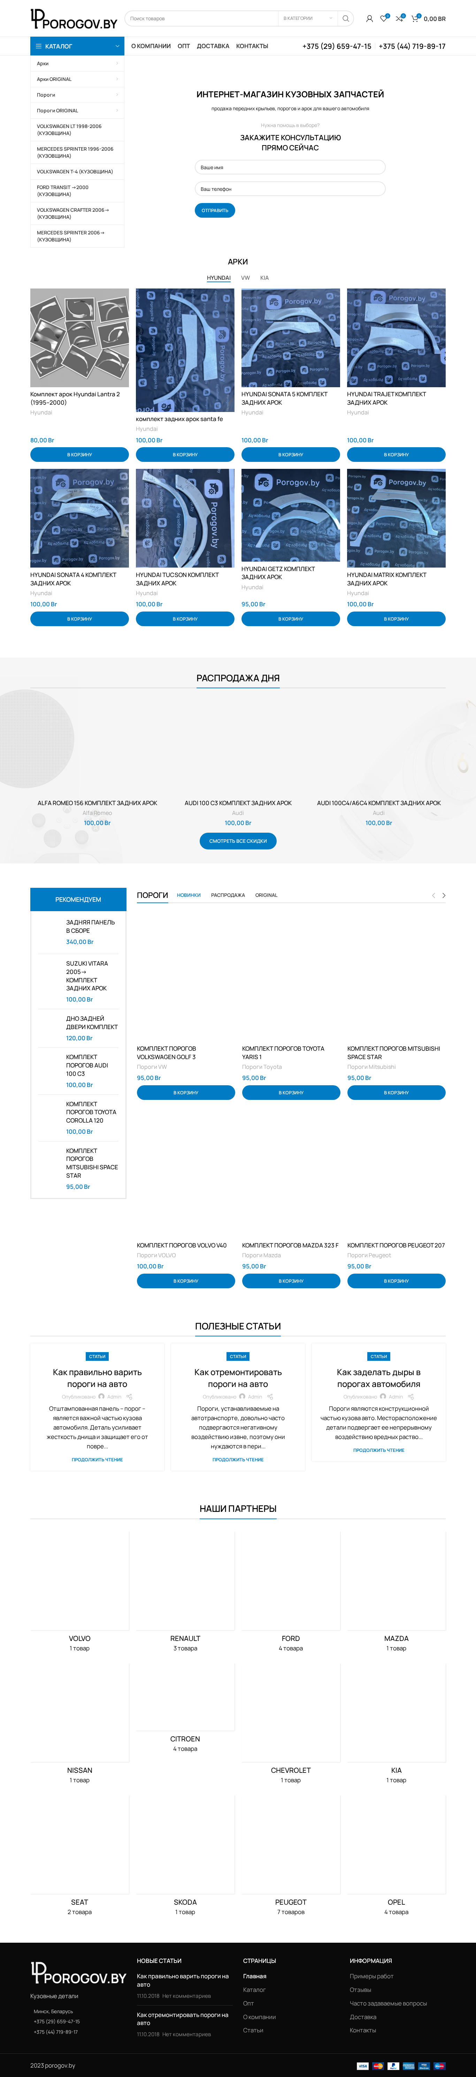This screenshot has height=2077, width=476.
Task: Click Смотреть все скидки button
Action: [x=238, y=841]
